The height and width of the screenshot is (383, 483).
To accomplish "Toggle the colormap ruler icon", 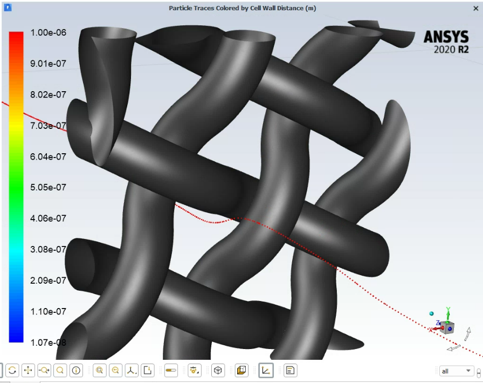I will (171, 370).
